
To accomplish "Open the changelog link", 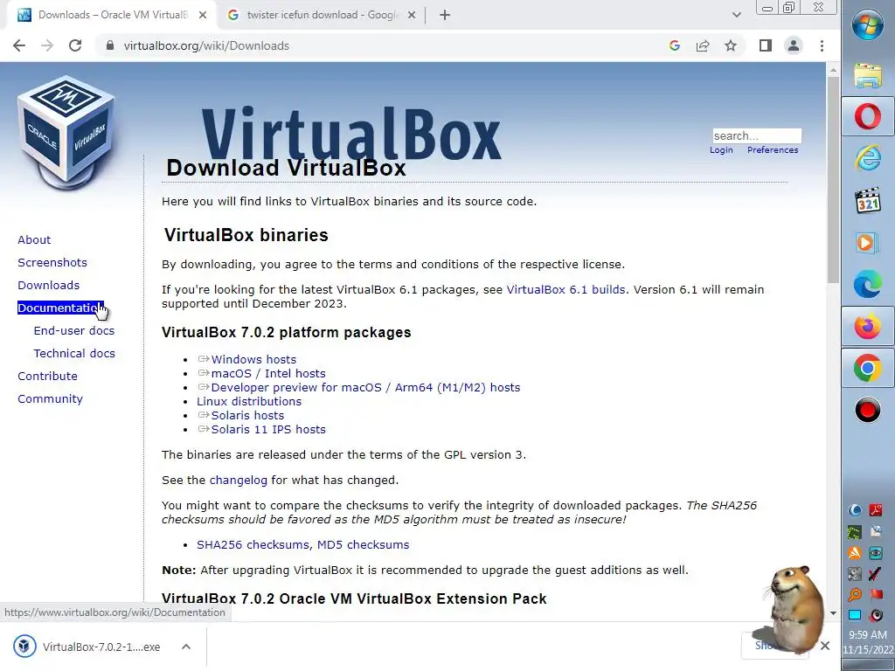I will tap(238, 481).
